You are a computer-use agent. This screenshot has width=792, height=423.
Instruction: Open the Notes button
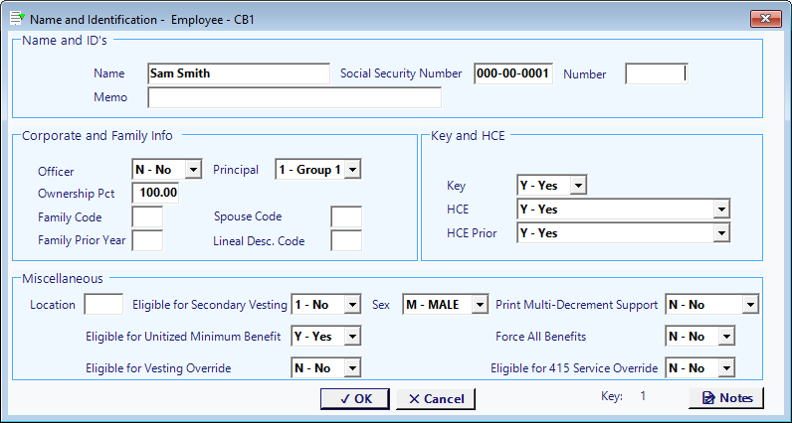pyautogui.click(x=726, y=398)
